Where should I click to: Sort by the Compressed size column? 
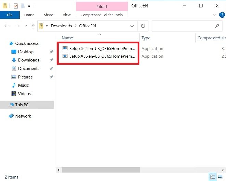(211, 38)
